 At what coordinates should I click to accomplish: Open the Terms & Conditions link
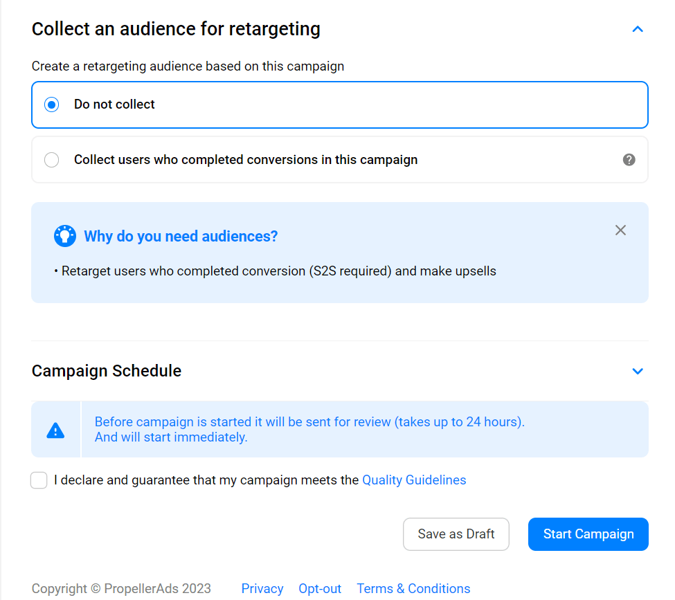[x=413, y=588]
